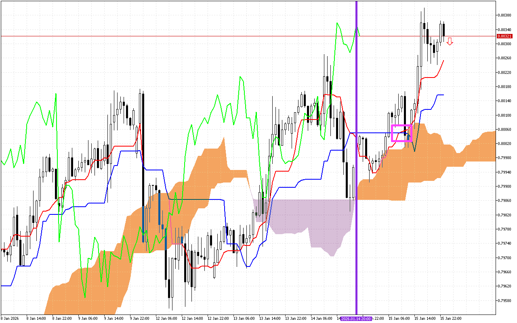Click the 0.79580 price axis label
Screen dimensions: 517x323
coord(505,300)
